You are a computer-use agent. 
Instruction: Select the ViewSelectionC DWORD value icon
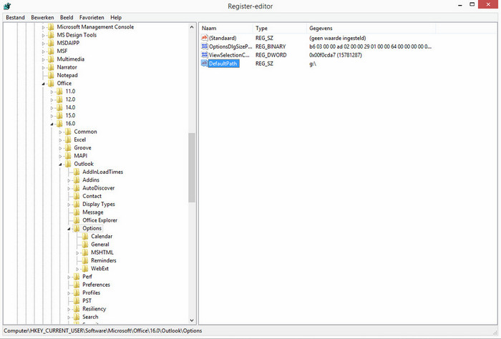(x=205, y=55)
